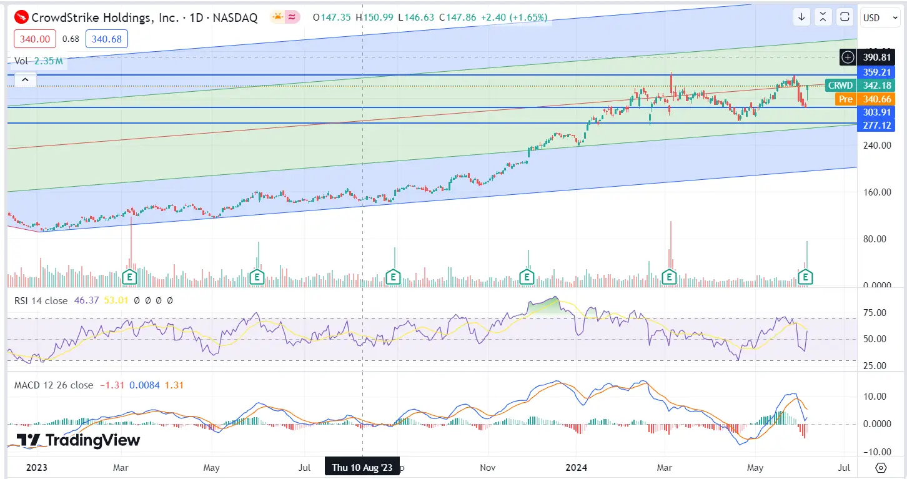Click the plus icon beside 390.81

(848, 57)
